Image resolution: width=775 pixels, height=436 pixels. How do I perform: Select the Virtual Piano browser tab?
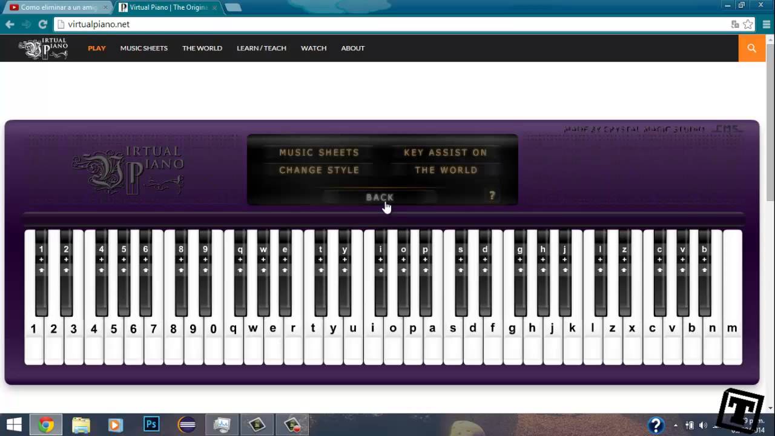(167, 7)
